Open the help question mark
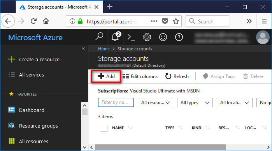 179,37
